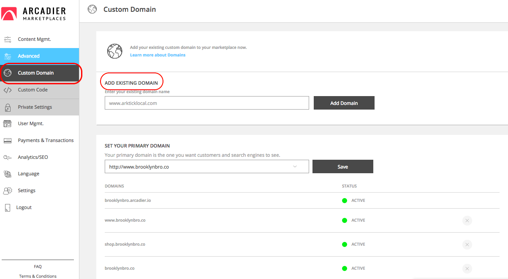
Task: Click the Arcadier Marketplaces logo
Action: coord(34,13)
